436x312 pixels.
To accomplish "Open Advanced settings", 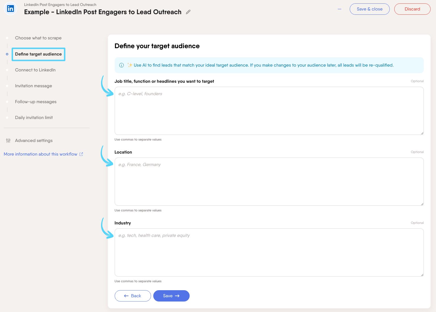I will point(34,141).
